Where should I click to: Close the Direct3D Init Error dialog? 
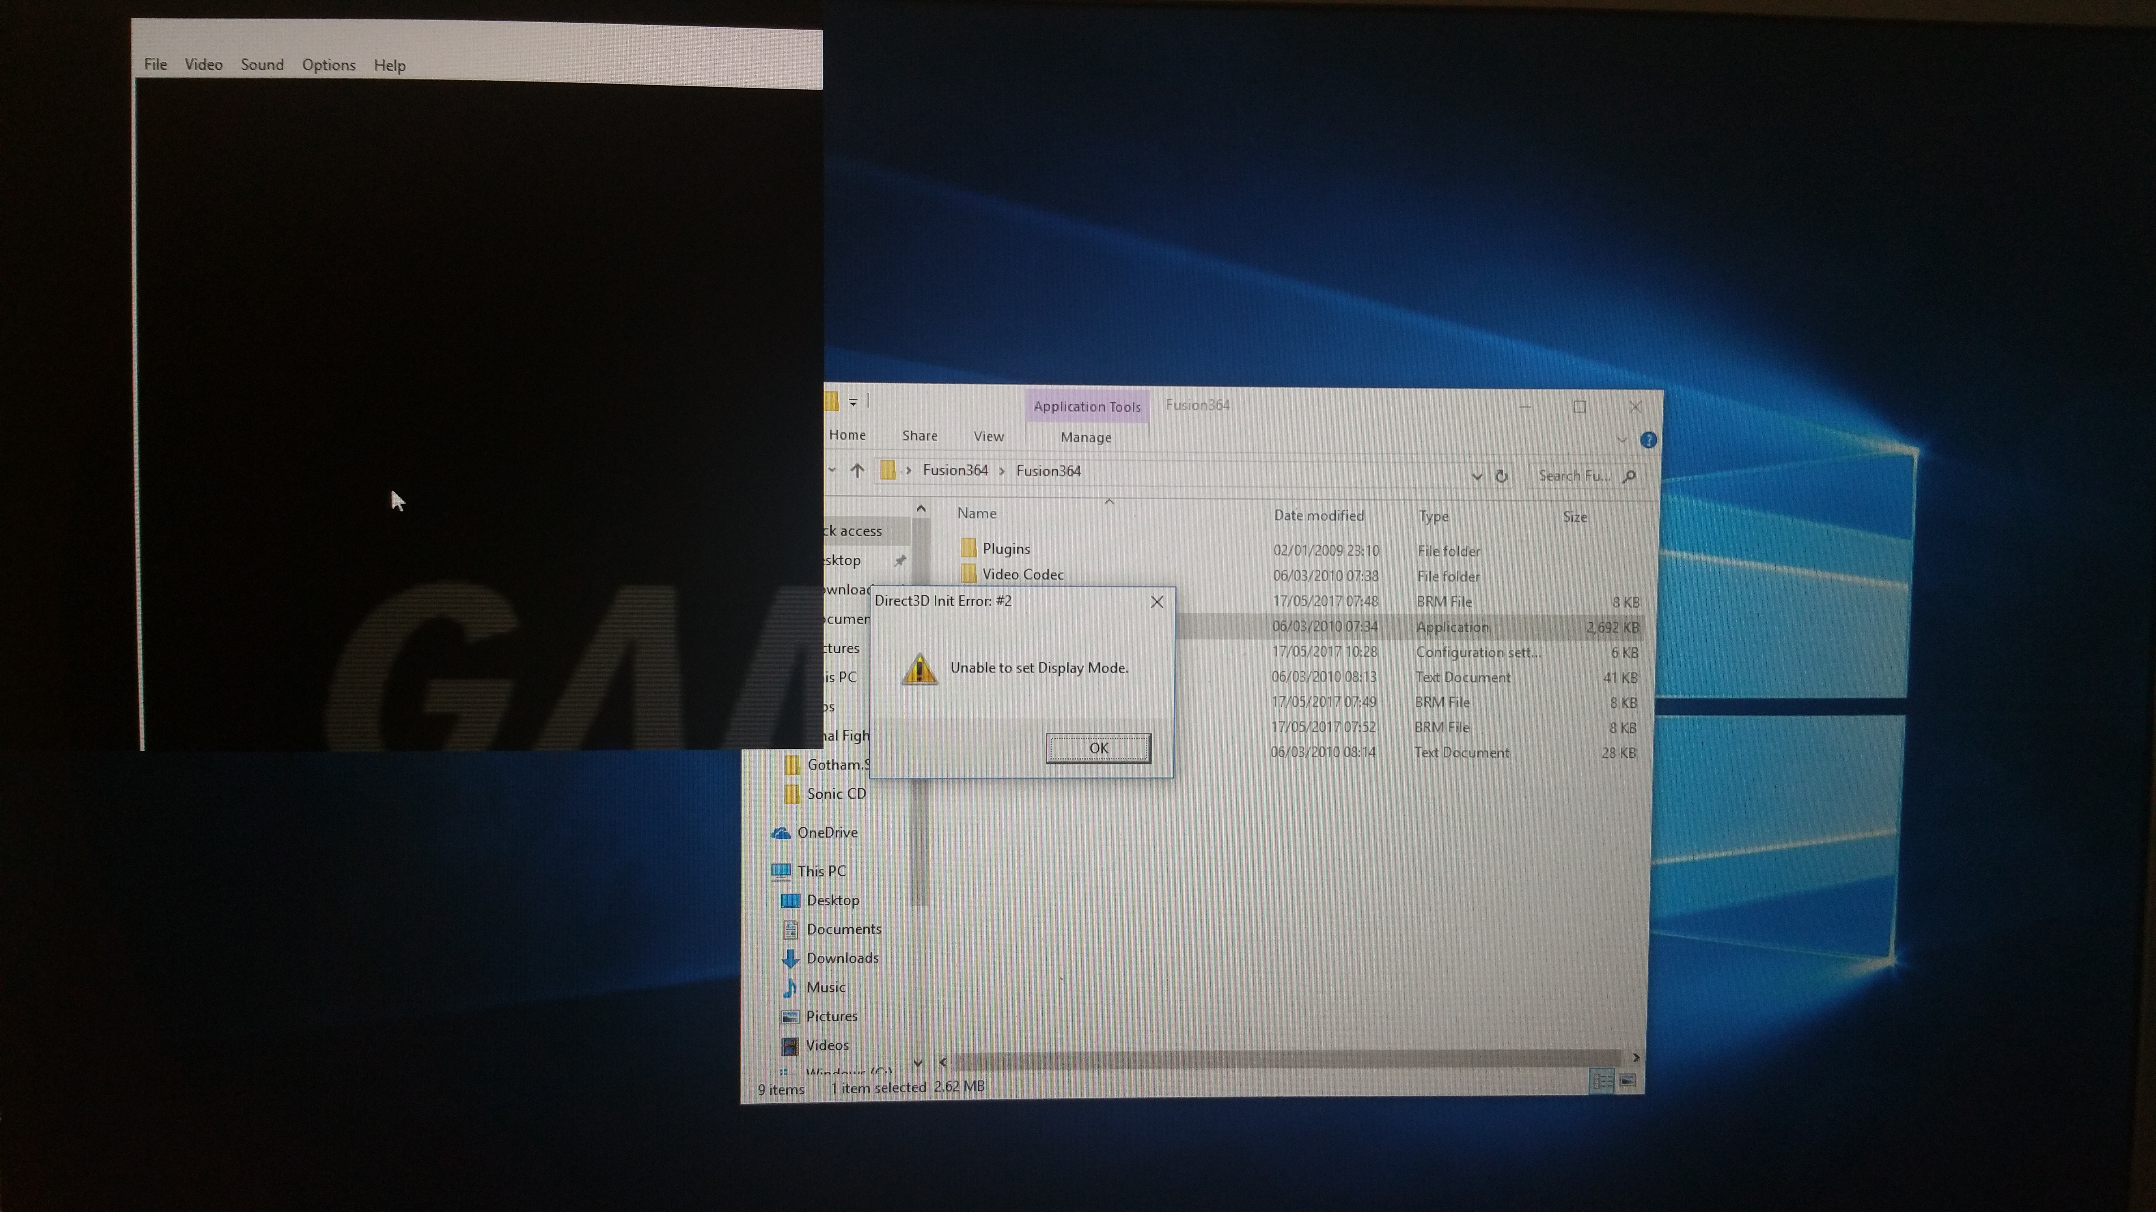1157,602
